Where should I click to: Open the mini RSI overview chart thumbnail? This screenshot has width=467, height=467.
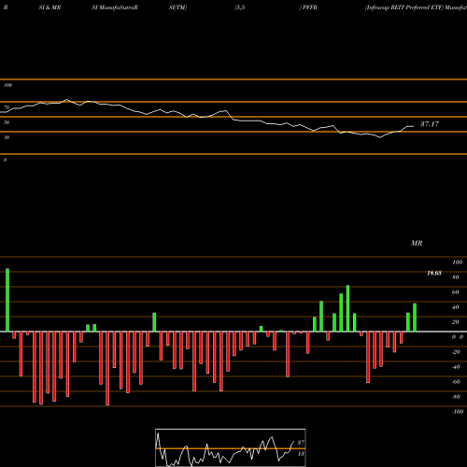click(x=231, y=447)
